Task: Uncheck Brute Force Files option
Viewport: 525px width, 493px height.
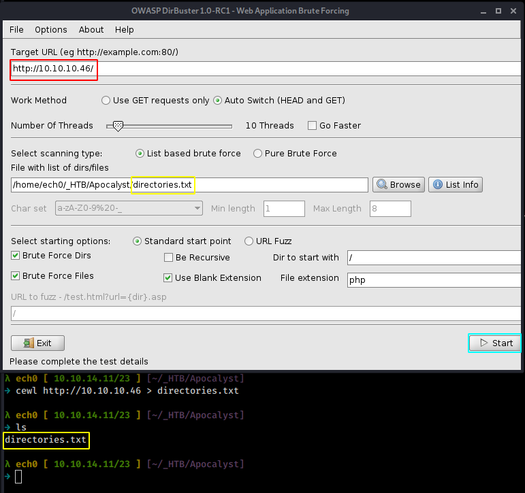Action: (x=16, y=276)
